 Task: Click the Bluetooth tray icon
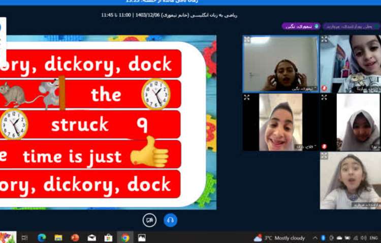tap(323, 238)
